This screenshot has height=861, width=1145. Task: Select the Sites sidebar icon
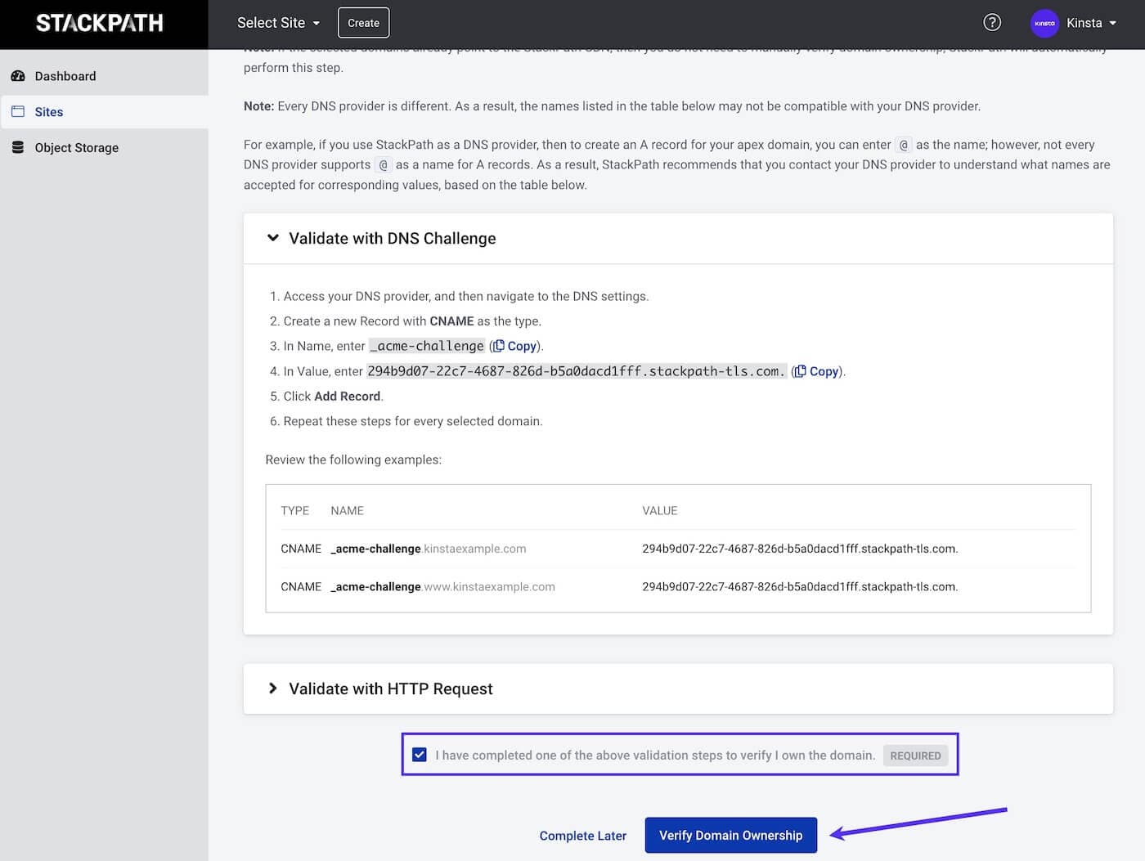point(17,111)
